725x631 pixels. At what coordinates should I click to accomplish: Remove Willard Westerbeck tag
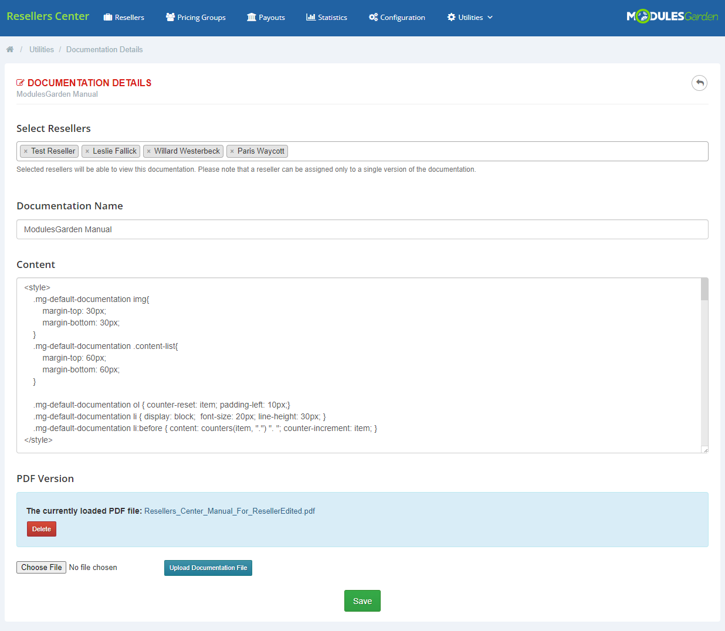click(149, 151)
